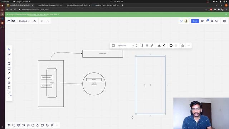Viewport: 229px width, 129px height.
Task: Open the Upload tool in left toolbar
Action: [x=9, y=92]
